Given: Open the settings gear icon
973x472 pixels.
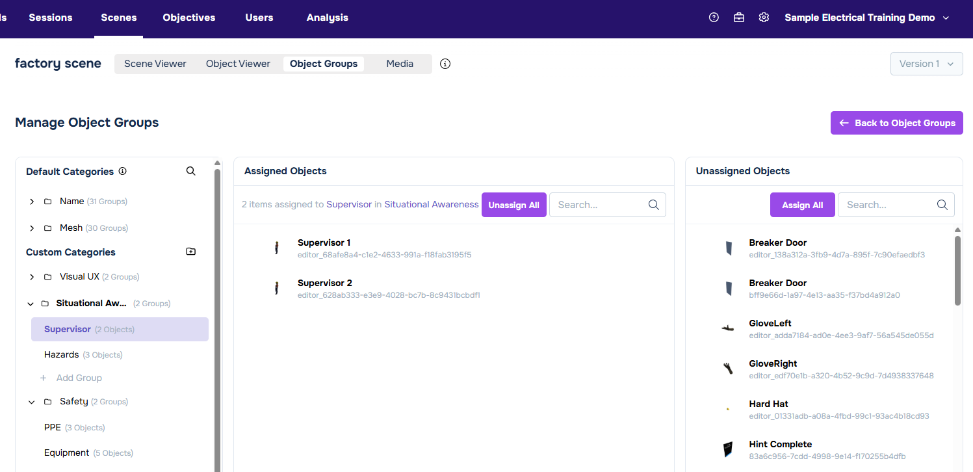Looking at the screenshot, I should (764, 18).
